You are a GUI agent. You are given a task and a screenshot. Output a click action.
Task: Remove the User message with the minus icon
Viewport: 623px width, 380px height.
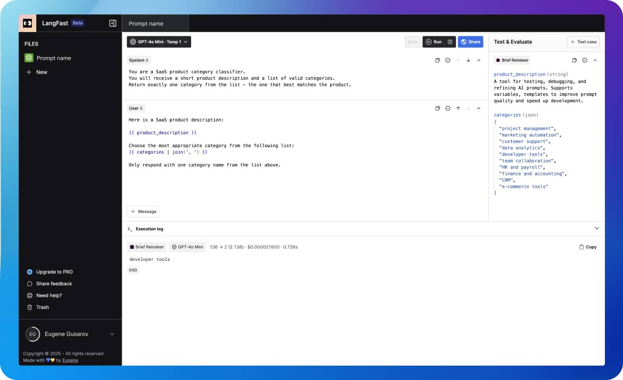click(448, 108)
